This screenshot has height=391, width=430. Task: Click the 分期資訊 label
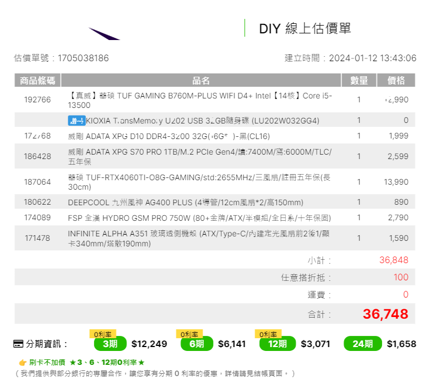click(x=47, y=344)
